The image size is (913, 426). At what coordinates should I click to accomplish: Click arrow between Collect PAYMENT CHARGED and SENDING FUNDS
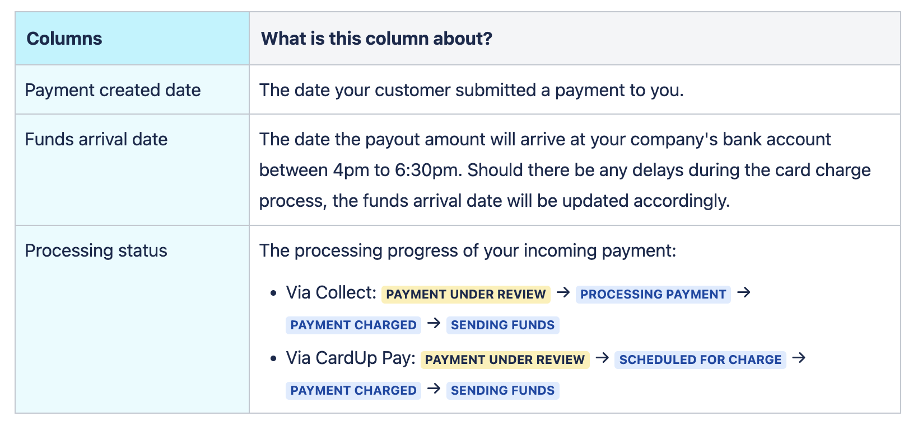pos(434,323)
